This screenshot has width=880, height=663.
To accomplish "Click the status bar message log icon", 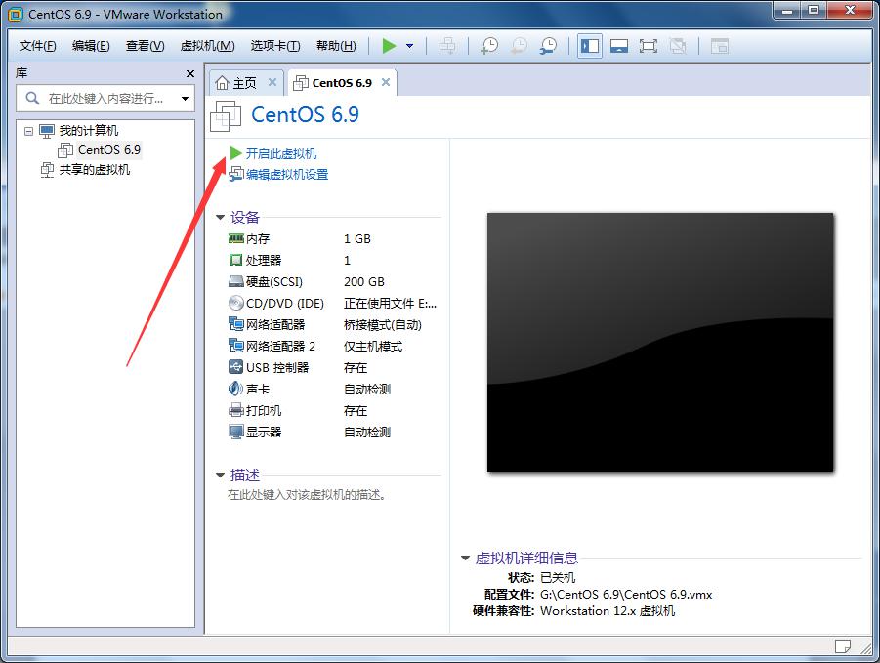I will (x=843, y=646).
